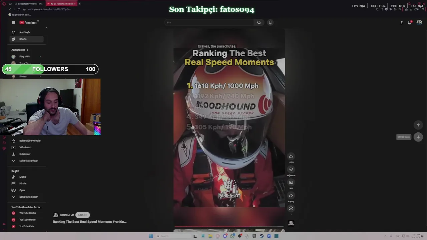The height and width of the screenshot is (240, 427).
Task: Go to Ana Sayfa home page
Action: [x=27, y=32]
